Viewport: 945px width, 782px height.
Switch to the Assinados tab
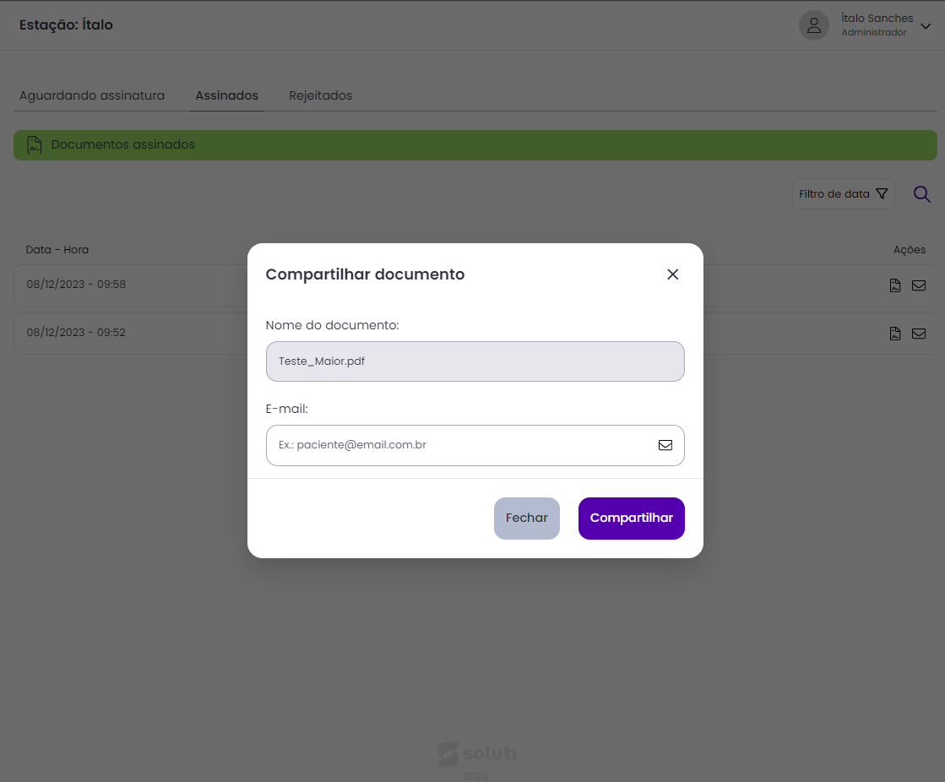point(226,95)
